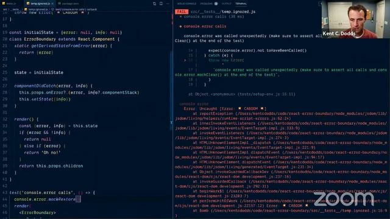Click 'console.error calls' failing test heading
Screen dimensions: 390x219
pos(205,26)
